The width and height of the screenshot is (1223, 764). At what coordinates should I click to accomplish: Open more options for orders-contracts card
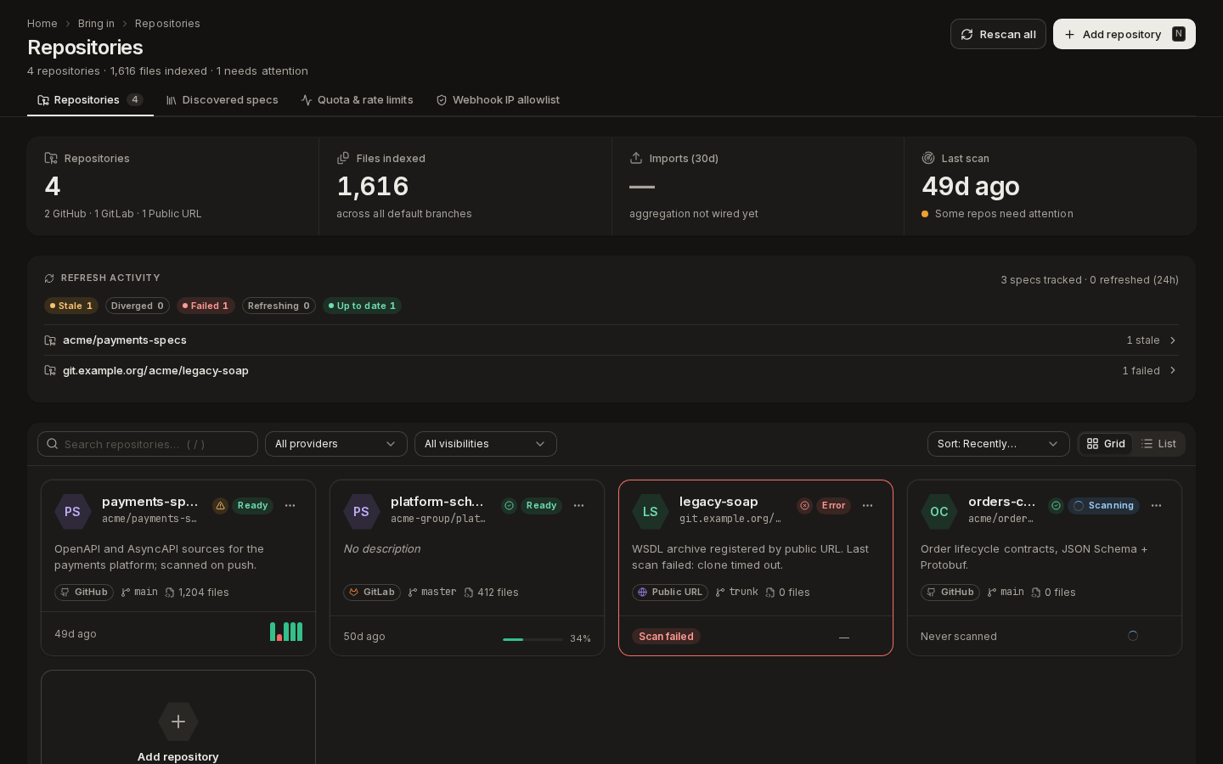[1156, 505]
